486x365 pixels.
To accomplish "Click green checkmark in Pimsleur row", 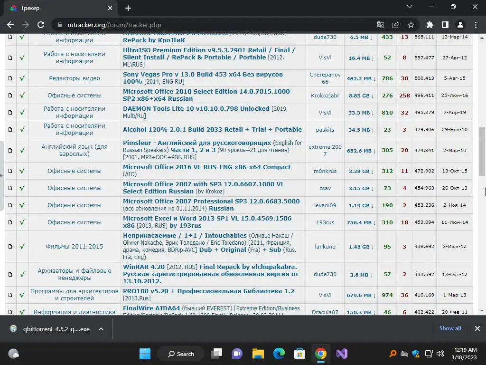I will click(x=22, y=150).
